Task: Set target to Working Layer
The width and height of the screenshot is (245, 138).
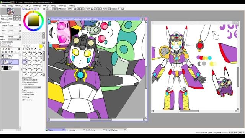Action: [x=23, y=92]
